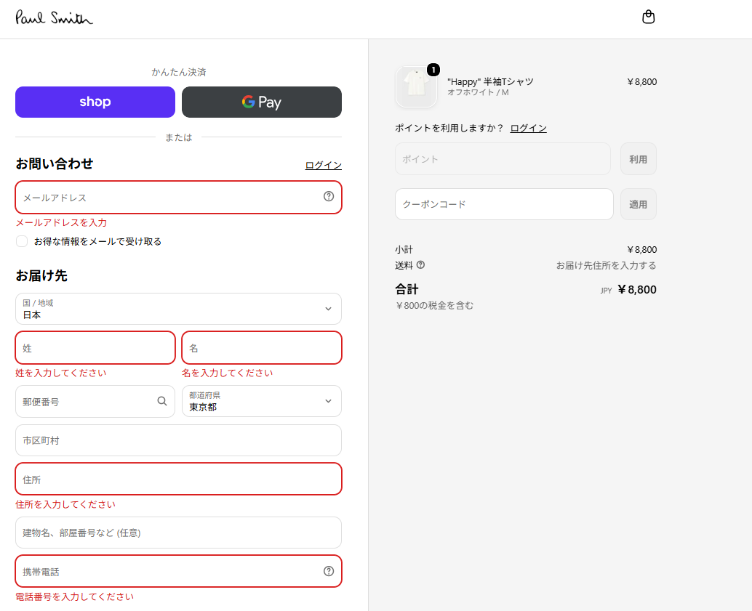
Task: Click the ログイン link for point usage
Action: tap(528, 128)
